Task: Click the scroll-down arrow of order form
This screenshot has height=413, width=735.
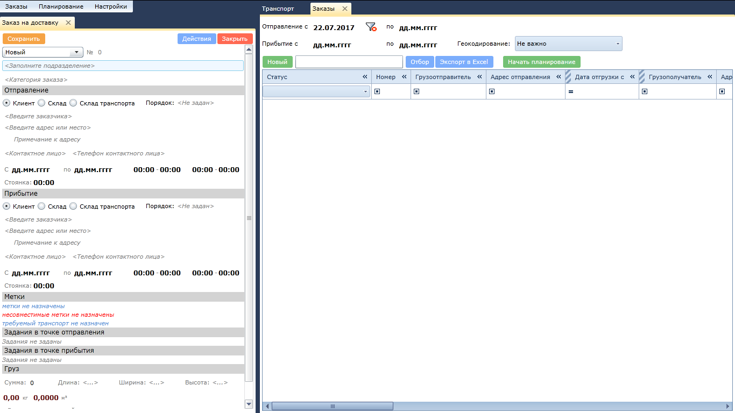Action: click(x=249, y=403)
